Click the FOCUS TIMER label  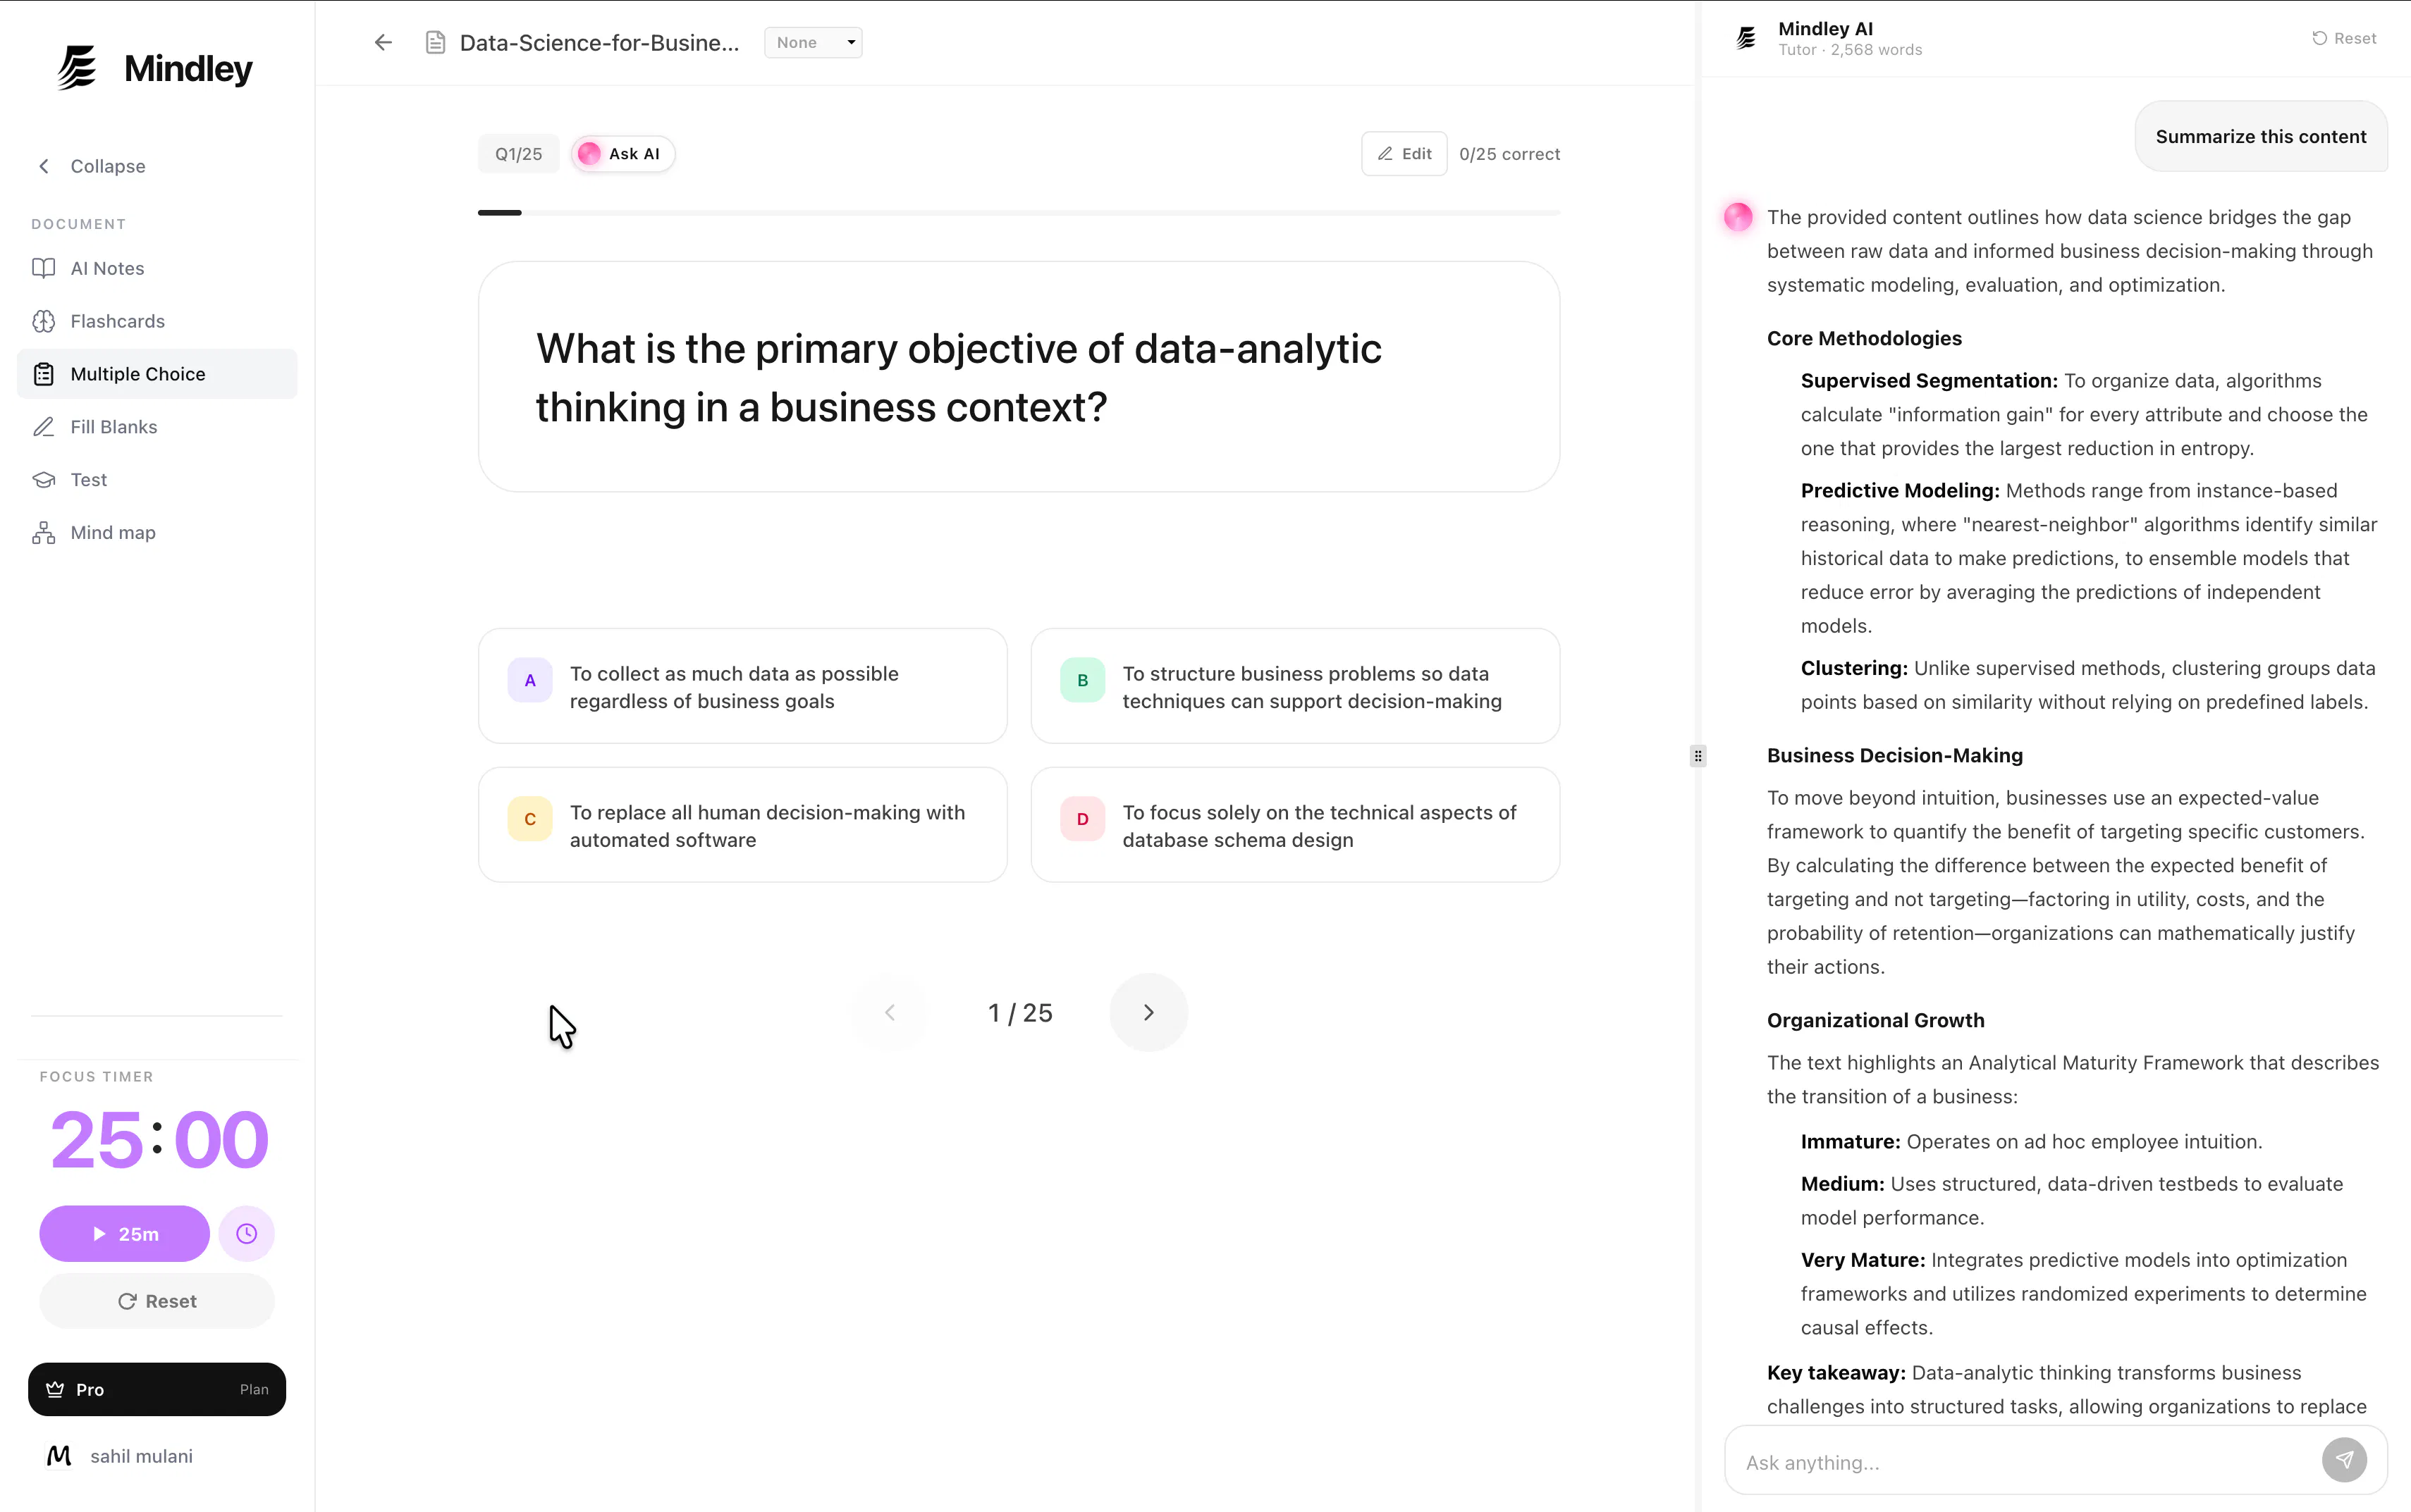pos(96,1076)
